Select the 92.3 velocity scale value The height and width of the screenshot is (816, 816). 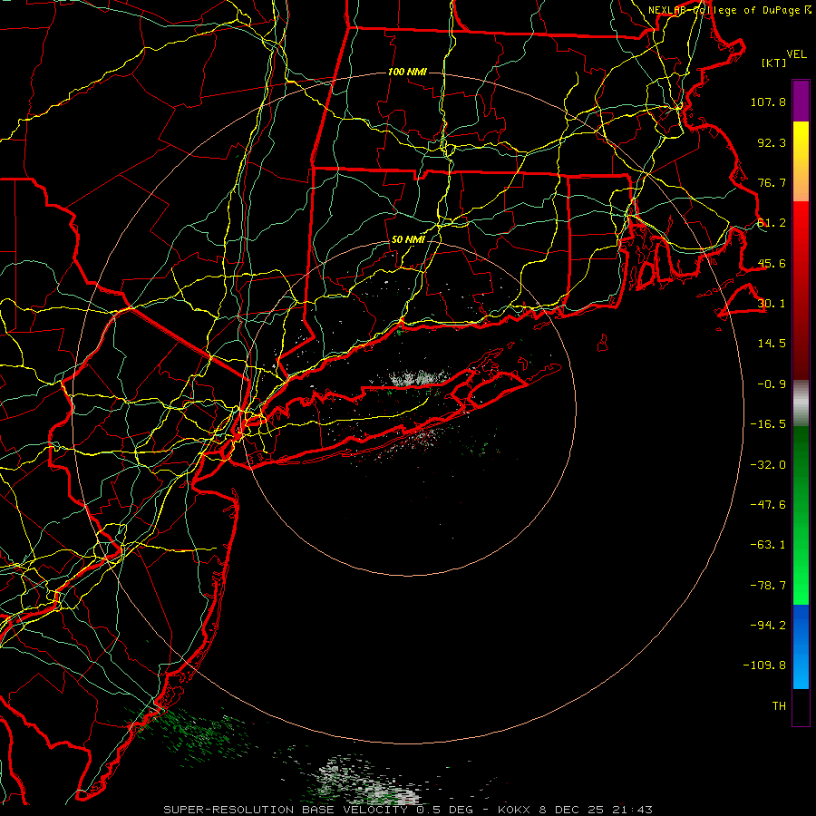tap(772, 142)
